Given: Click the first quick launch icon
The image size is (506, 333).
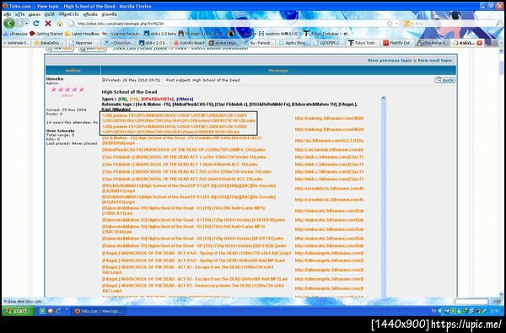Looking at the screenshot, I should pos(42,311).
